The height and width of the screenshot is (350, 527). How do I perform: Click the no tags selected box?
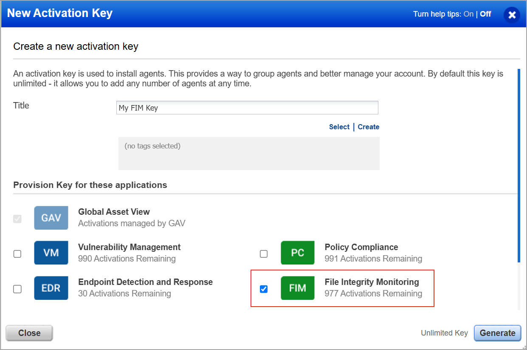pos(249,154)
